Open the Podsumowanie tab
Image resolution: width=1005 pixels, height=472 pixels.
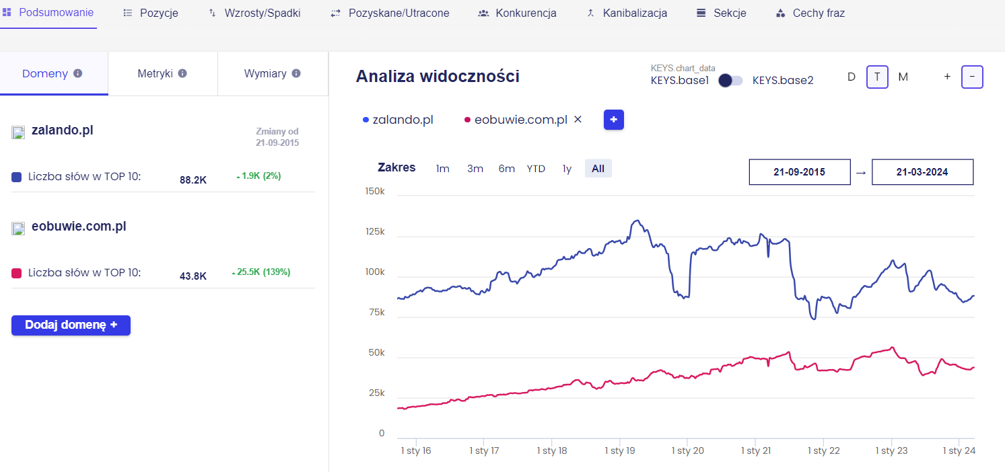(48, 13)
